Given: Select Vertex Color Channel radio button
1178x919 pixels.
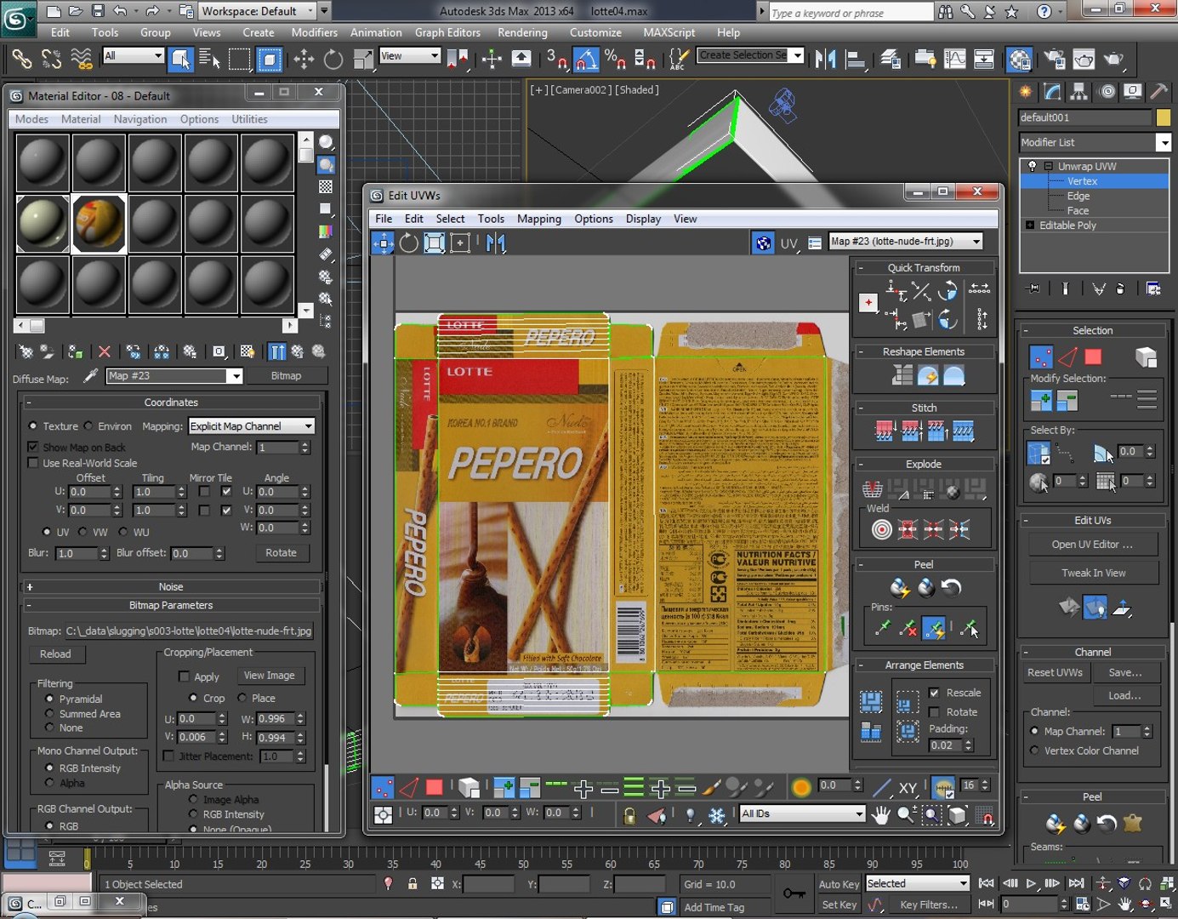Looking at the screenshot, I should pyautogui.click(x=1034, y=751).
